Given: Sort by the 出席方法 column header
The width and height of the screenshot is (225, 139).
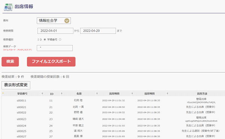Looking at the screenshot, I should 202,94.
